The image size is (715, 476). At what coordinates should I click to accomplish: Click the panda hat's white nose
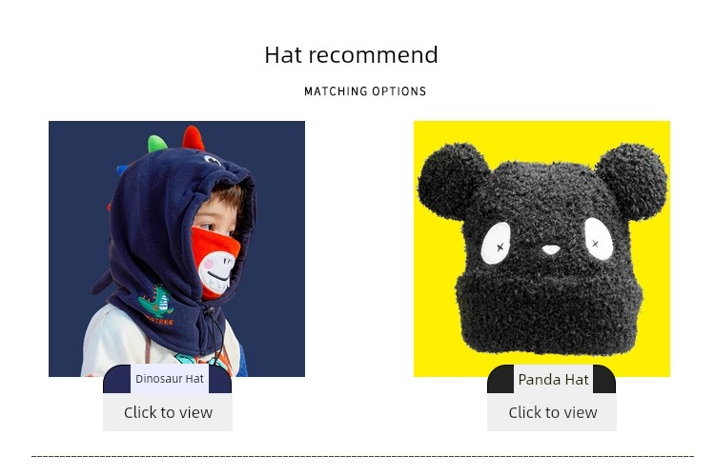coord(551,249)
